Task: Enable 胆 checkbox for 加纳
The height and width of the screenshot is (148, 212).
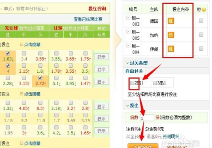Action: coord(201,35)
